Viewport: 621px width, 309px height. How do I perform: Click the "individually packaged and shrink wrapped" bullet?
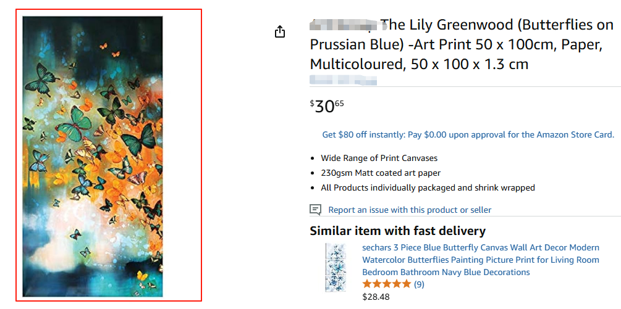click(428, 187)
